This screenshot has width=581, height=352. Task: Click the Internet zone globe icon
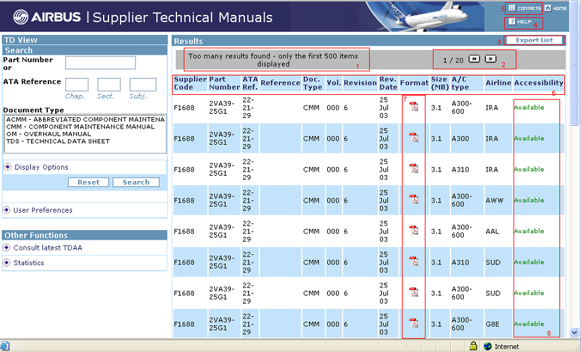pyautogui.click(x=487, y=347)
